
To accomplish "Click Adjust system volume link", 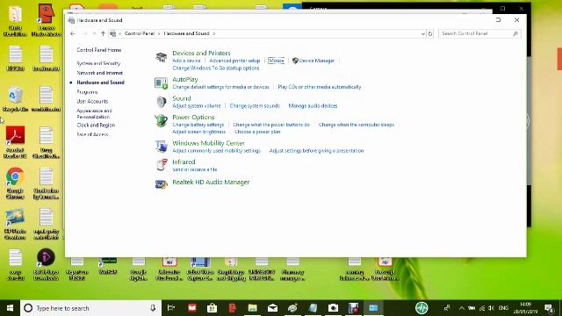I will click(197, 105).
